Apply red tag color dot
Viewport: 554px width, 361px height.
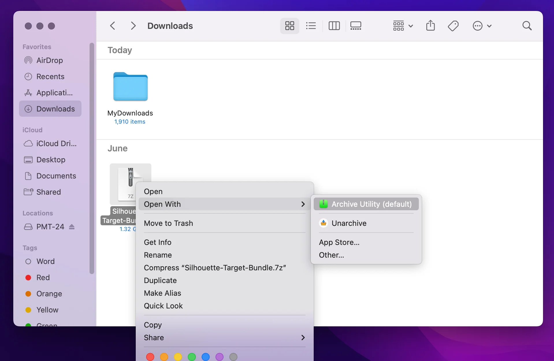pyautogui.click(x=150, y=357)
